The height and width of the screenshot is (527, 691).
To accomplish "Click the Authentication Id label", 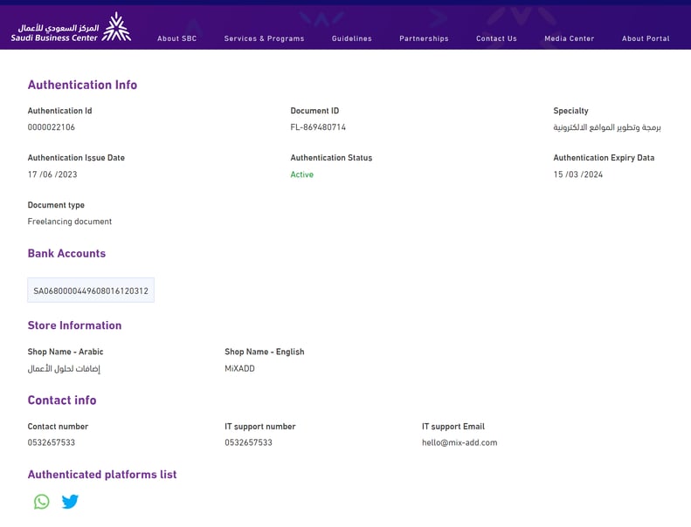I will [x=59, y=111].
